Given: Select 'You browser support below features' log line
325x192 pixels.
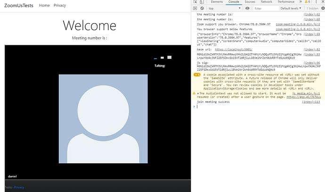Looking at the screenshot, I should click(225, 29).
